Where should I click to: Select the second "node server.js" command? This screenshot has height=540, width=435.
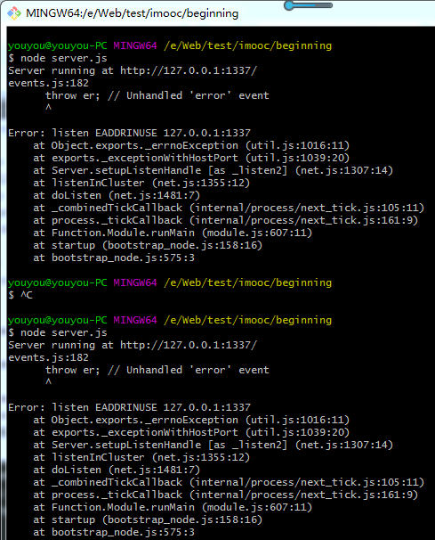pos(64,332)
